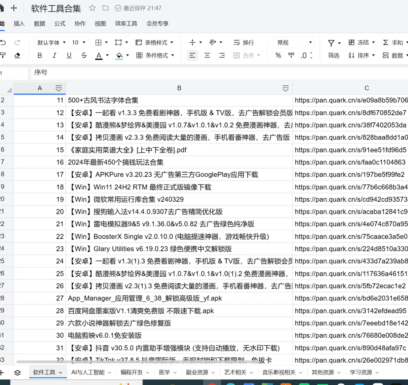Open the 协作 menu
This screenshot has height=385, width=408.
coord(80,23)
